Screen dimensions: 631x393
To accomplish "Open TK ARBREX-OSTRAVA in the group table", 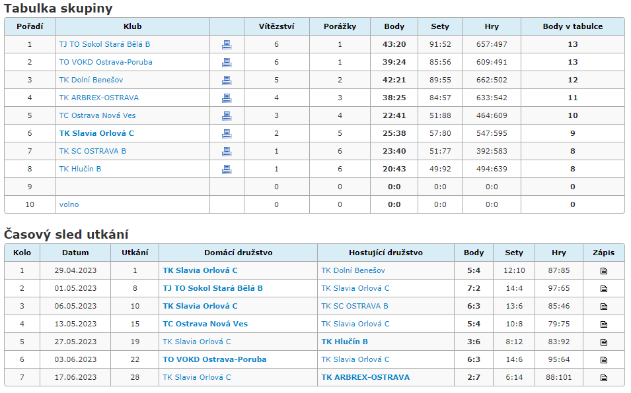I will [x=98, y=98].
